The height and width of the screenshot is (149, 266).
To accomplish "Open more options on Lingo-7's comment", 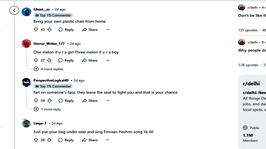I will click(108, 140).
